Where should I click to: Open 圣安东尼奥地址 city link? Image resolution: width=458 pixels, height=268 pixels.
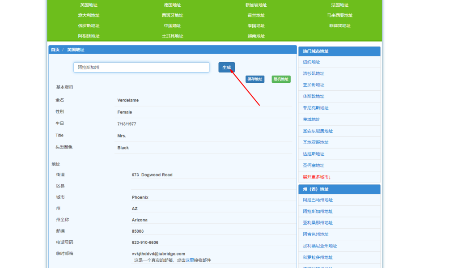click(x=318, y=131)
